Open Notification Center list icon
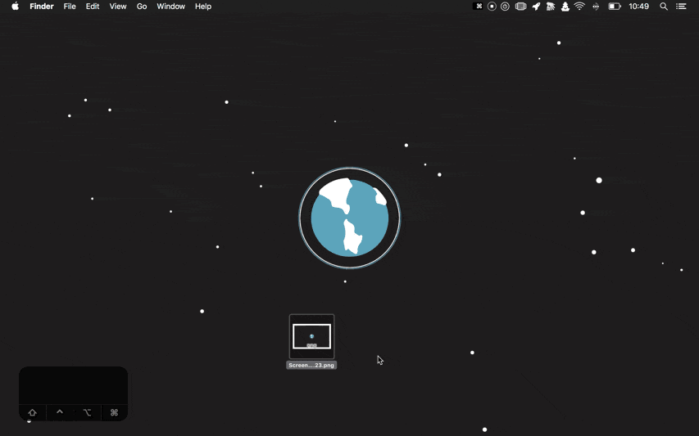This screenshot has height=436, width=699. (x=681, y=7)
